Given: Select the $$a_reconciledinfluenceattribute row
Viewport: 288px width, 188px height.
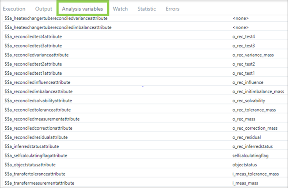Looking at the screenshot, I should tap(37, 82).
